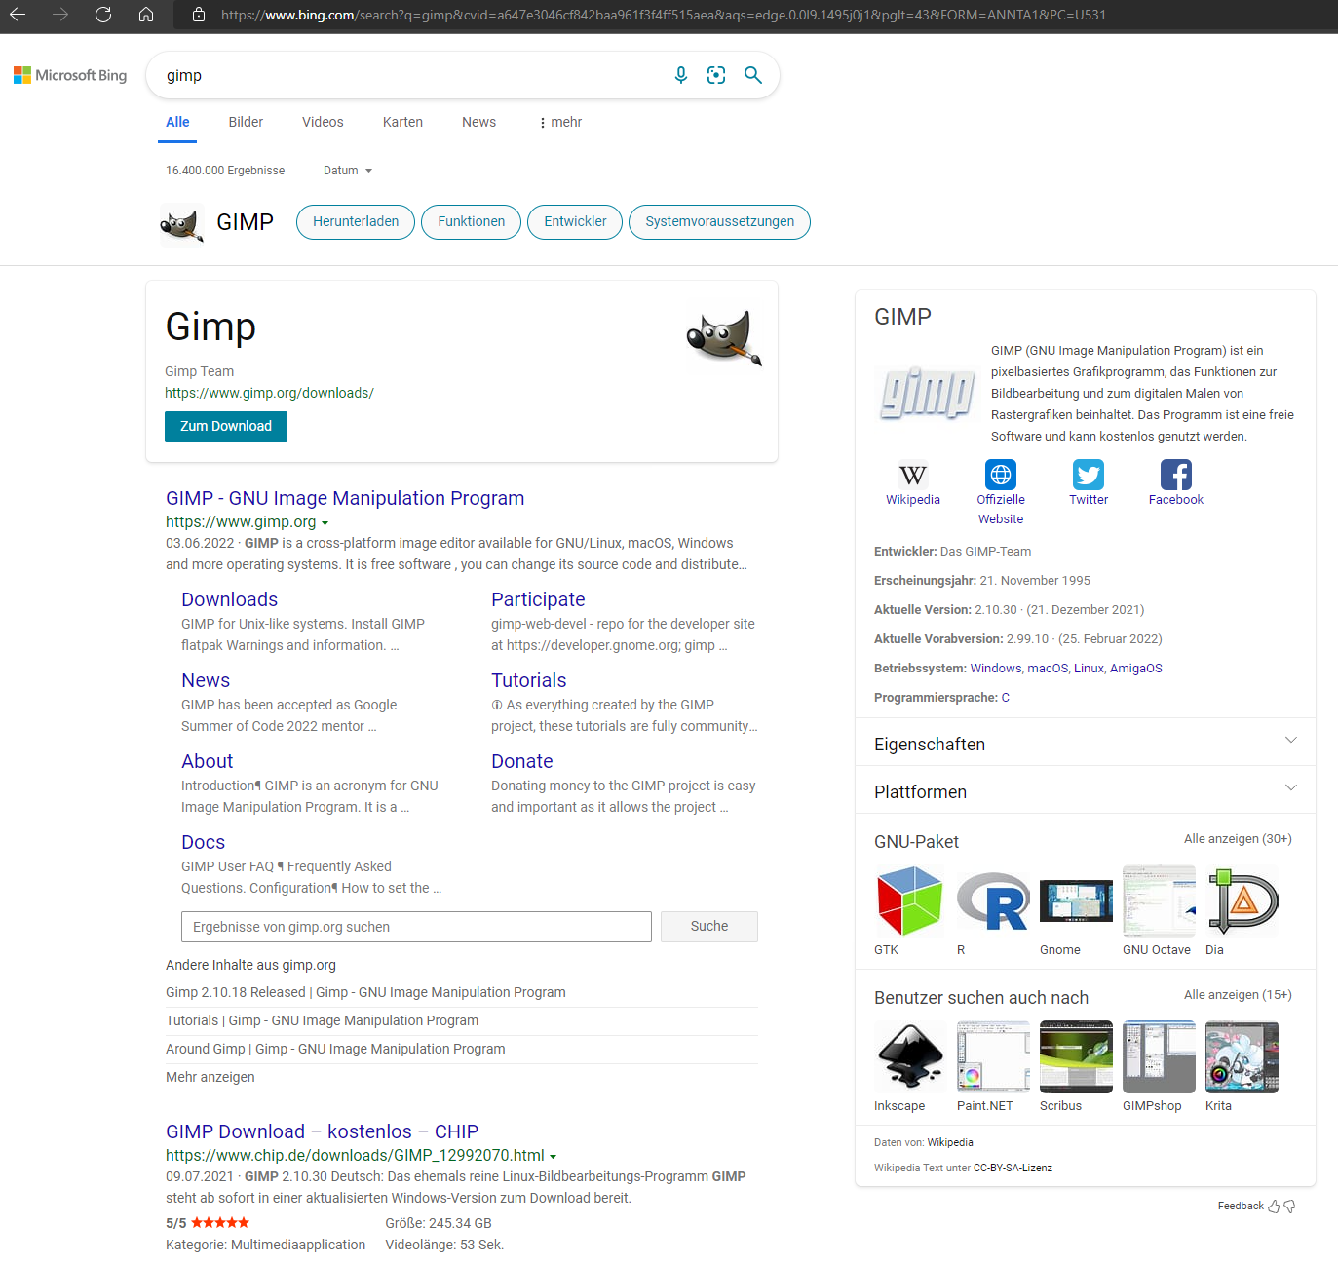Image resolution: width=1338 pixels, height=1265 pixels.
Task: Click the browser forward arrow
Action: [x=60, y=15]
